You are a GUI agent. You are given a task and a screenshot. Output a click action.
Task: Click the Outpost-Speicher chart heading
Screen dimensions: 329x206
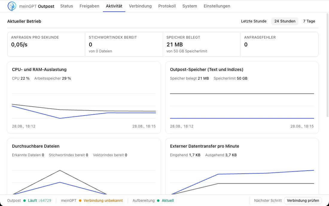pos(207,69)
